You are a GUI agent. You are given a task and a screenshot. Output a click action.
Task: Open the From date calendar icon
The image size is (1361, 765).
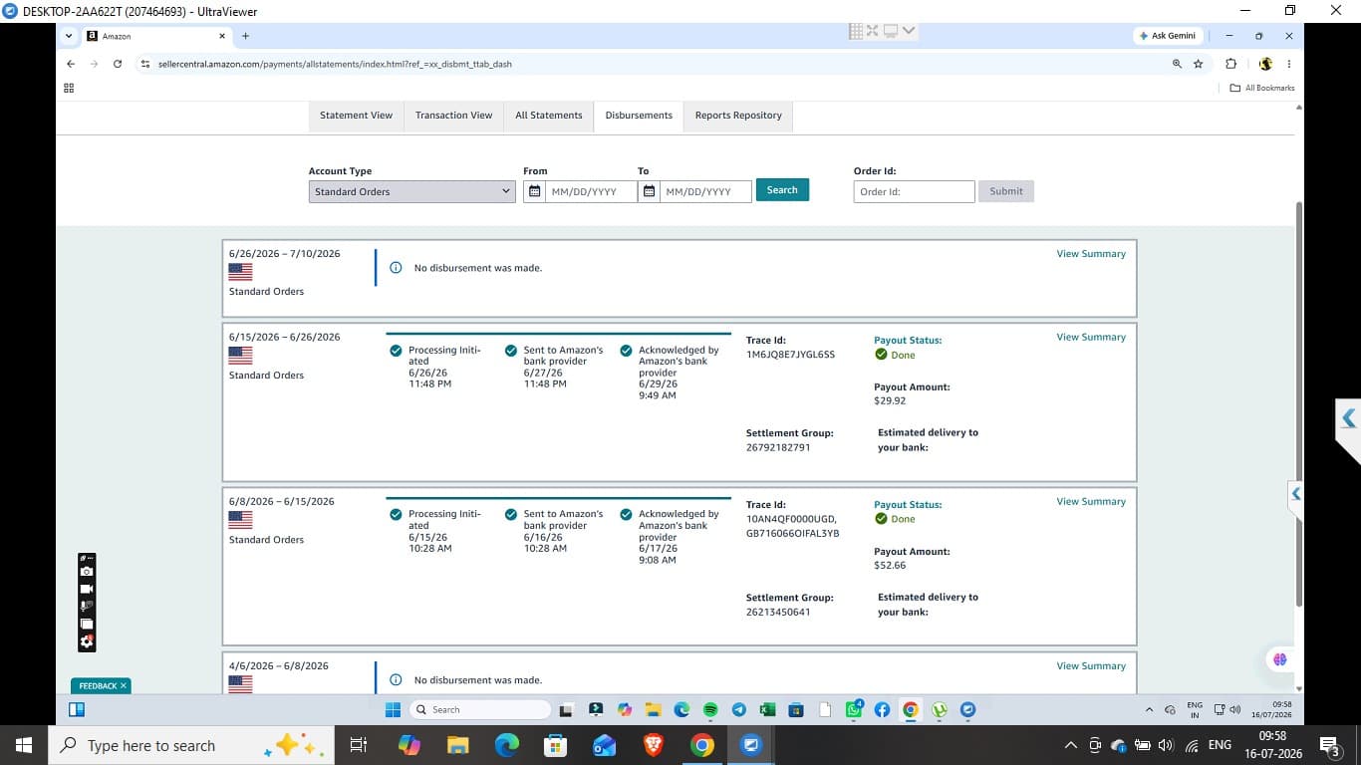(534, 191)
